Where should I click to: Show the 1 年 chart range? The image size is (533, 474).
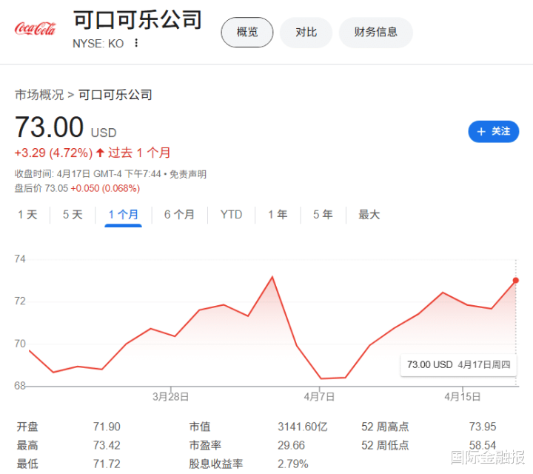(278, 215)
